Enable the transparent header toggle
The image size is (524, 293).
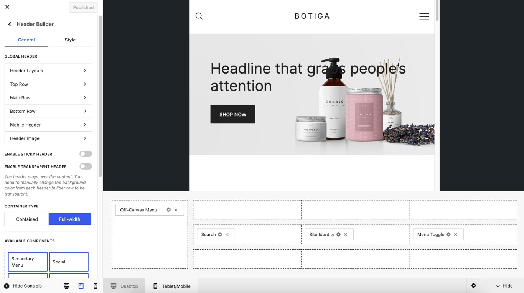tap(86, 166)
